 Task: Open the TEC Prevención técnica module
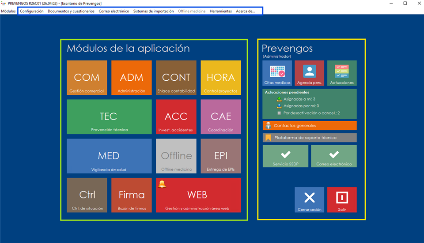pyautogui.click(x=109, y=116)
